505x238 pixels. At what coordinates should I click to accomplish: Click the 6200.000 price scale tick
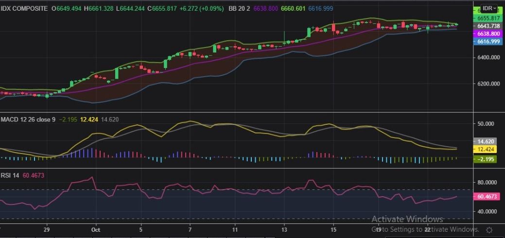coord(488,84)
